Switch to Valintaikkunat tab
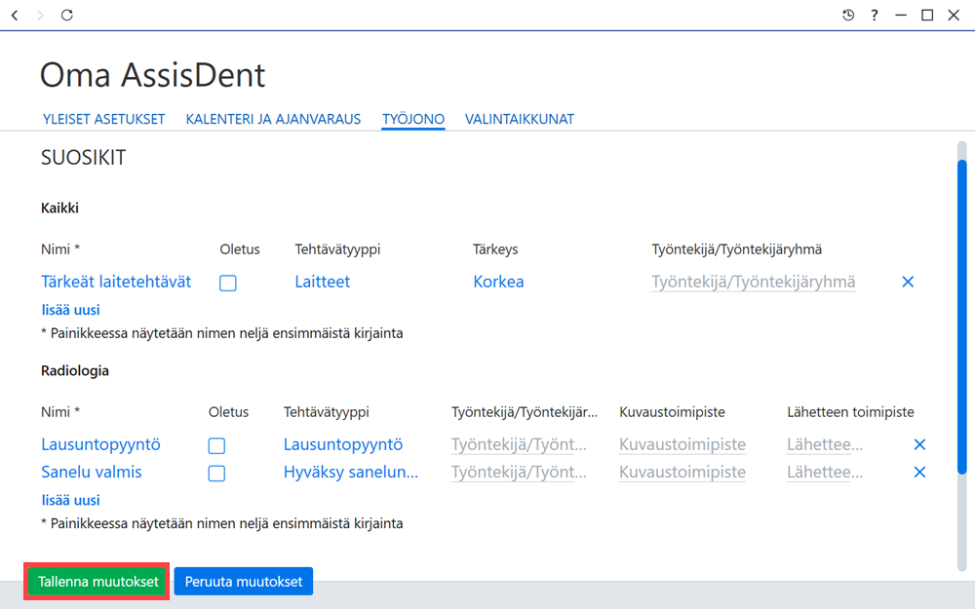The image size is (975, 609). [x=520, y=119]
